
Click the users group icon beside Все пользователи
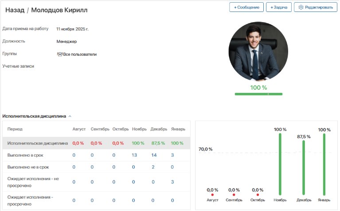click(x=59, y=54)
